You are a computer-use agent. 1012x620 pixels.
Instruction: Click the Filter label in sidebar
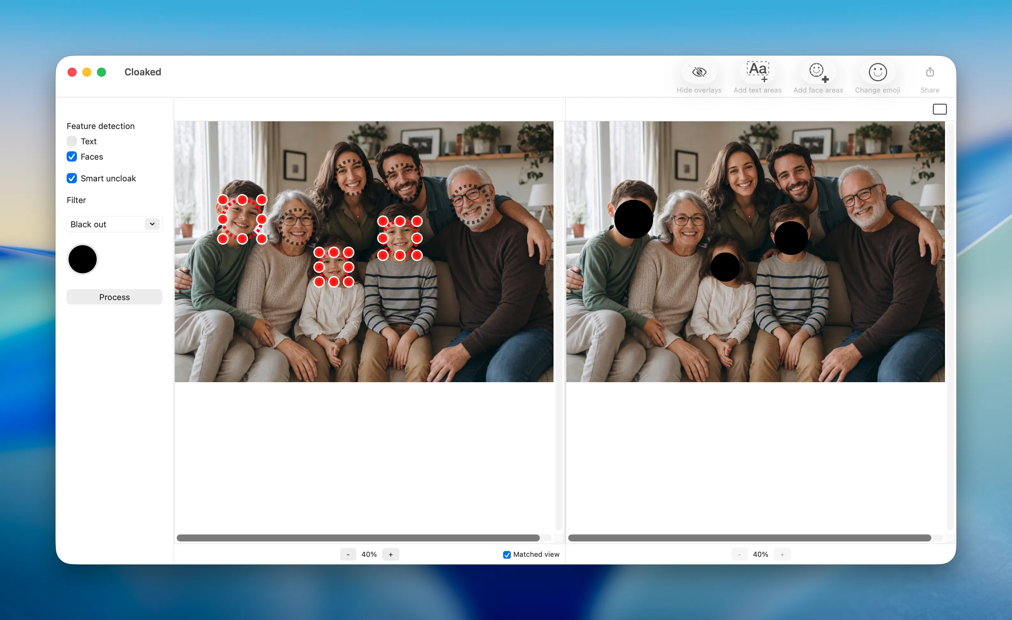(x=76, y=200)
